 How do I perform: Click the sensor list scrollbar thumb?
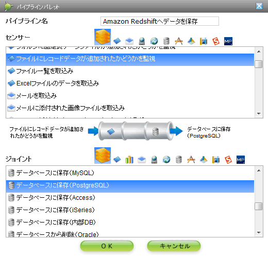(259, 64)
